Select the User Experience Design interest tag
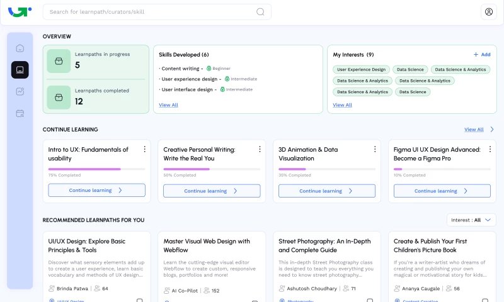504x302 pixels. coord(361,69)
